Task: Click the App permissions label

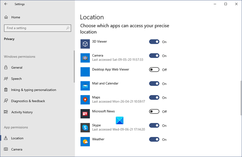Action: pos(16,127)
